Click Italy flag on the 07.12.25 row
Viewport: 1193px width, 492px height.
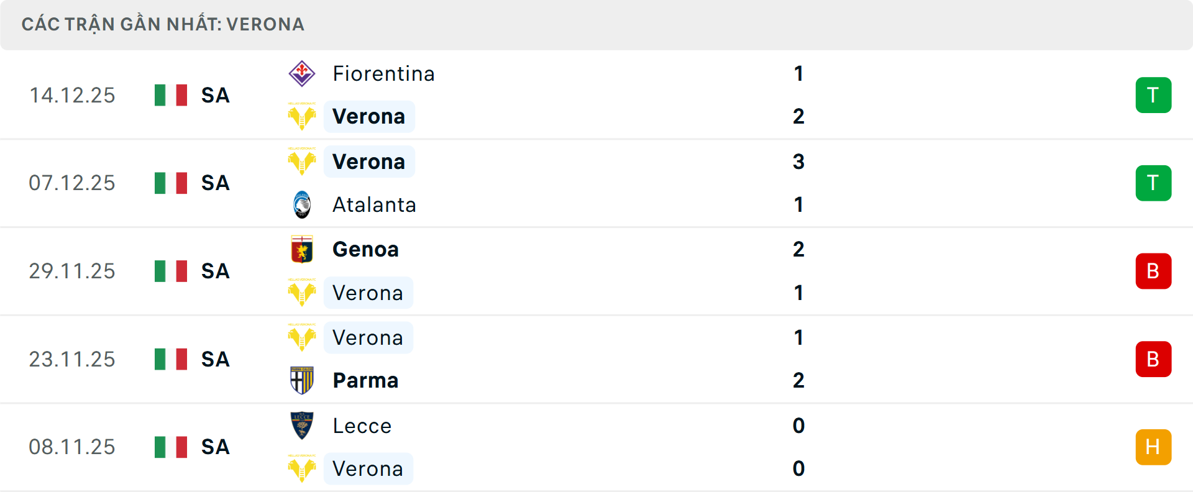pyautogui.click(x=171, y=183)
